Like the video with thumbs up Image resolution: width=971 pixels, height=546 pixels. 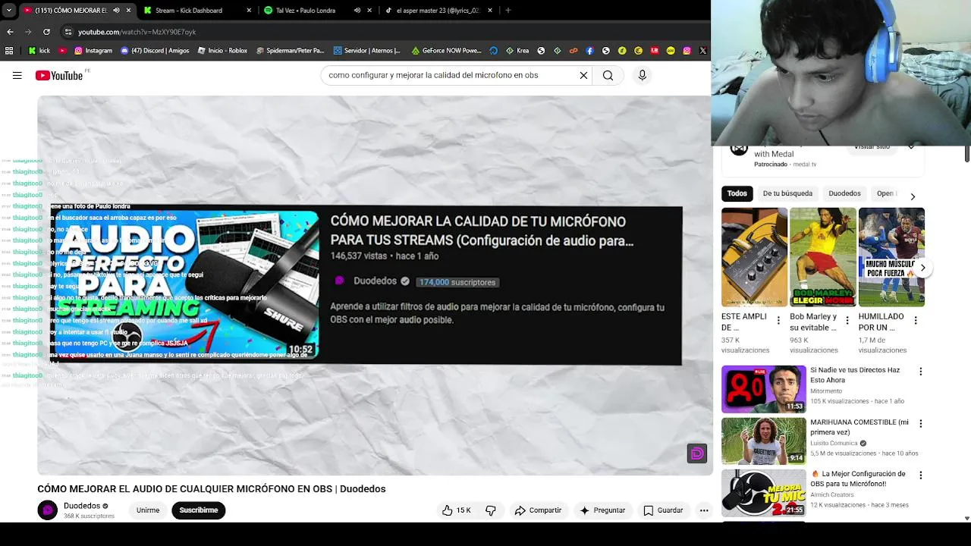456,510
